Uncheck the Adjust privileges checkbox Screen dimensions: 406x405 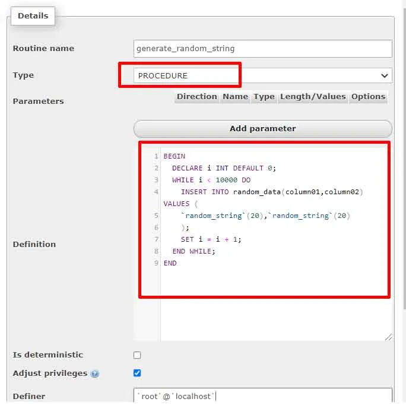137,373
